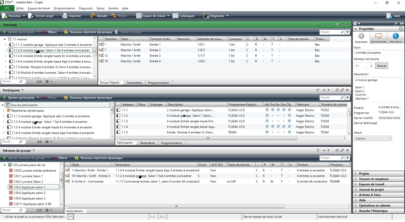Image resolution: width=405 pixels, height=222 pixels.
Task: Toggle the Prg checkmark for device 1.1.4
Action: point(272,127)
